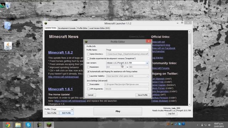Image resolution: width=228 pixels, height=128 pixels.
Task: Click the Skype icon in the system tray
Action: click(180, 124)
